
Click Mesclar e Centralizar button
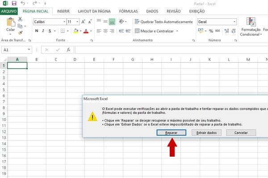pos(154,31)
